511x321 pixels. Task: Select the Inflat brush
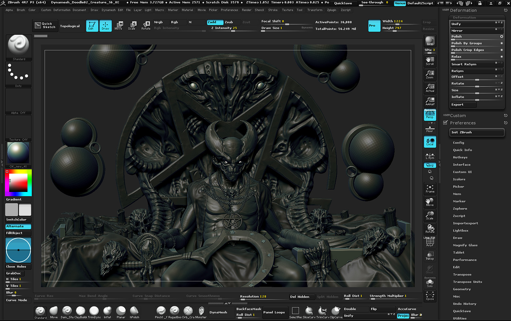click(x=108, y=312)
